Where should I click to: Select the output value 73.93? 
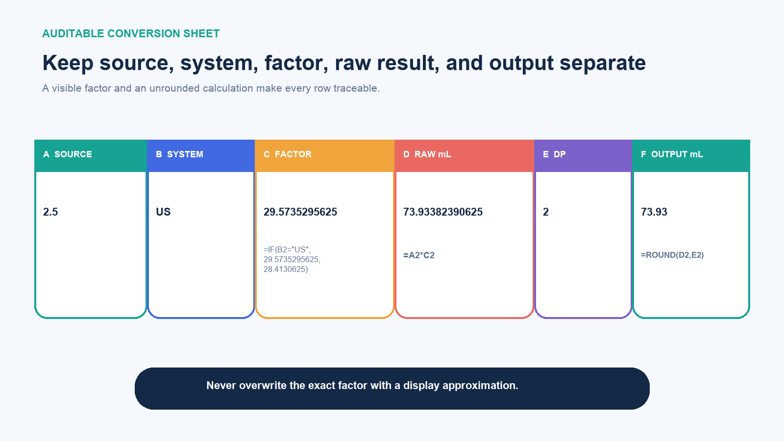[x=654, y=212]
